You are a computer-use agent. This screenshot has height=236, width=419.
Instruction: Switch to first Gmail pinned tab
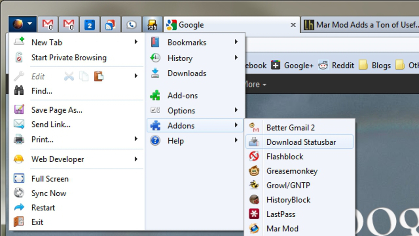click(48, 24)
